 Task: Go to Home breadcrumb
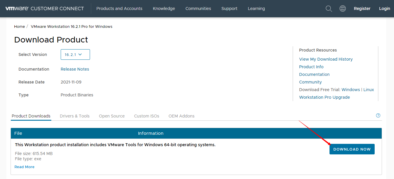pyautogui.click(x=19, y=26)
